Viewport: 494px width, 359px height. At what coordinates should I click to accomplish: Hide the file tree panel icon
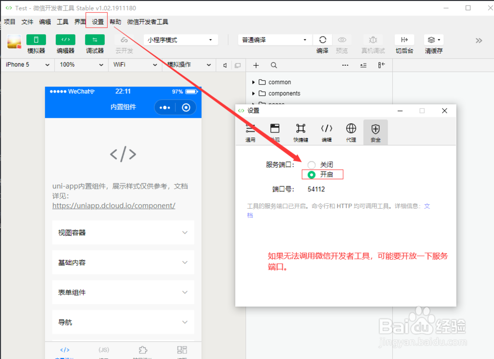click(381, 65)
